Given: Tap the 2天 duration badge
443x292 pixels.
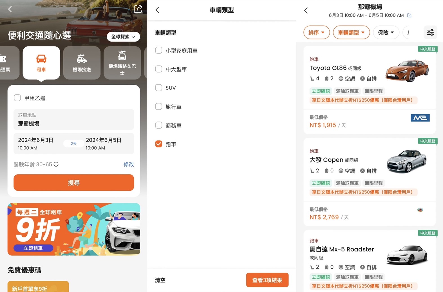Looking at the screenshot, I should [x=74, y=143].
